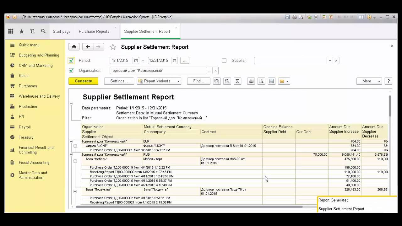402x226 pixels.
Task: Open the Supplier field dropdown arrow
Action: (330, 61)
